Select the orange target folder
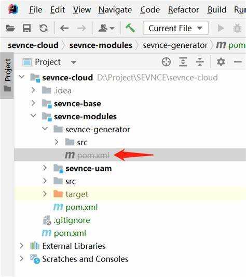 tap(130, 194)
